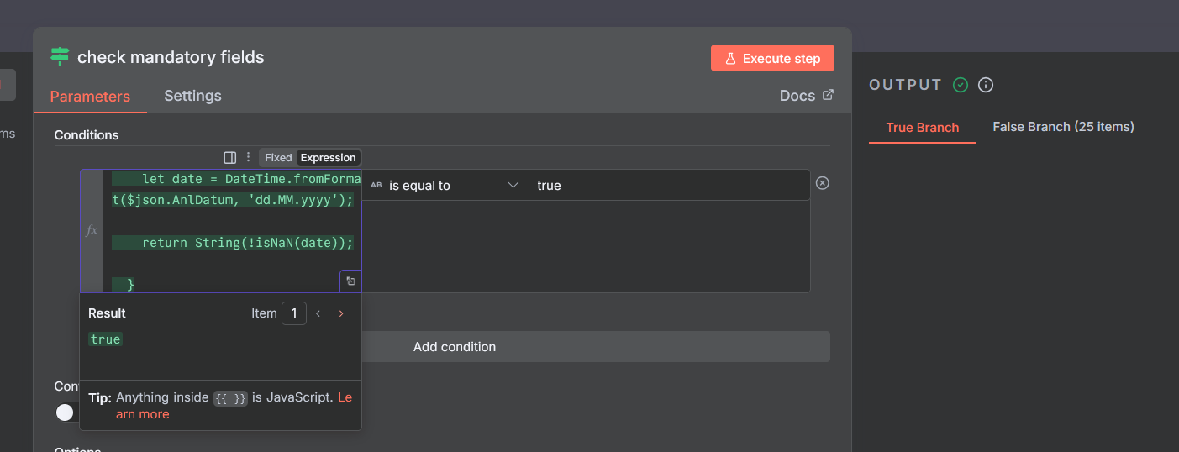The width and height of the screenshot is (1179, 452).
Task: Expand the "is equal to" operator dropdown
Action: 445,186
